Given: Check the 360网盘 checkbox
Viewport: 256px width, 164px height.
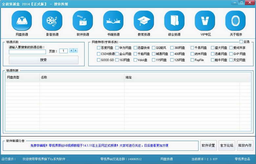Looking at the screenshot, I should (172, 48).
